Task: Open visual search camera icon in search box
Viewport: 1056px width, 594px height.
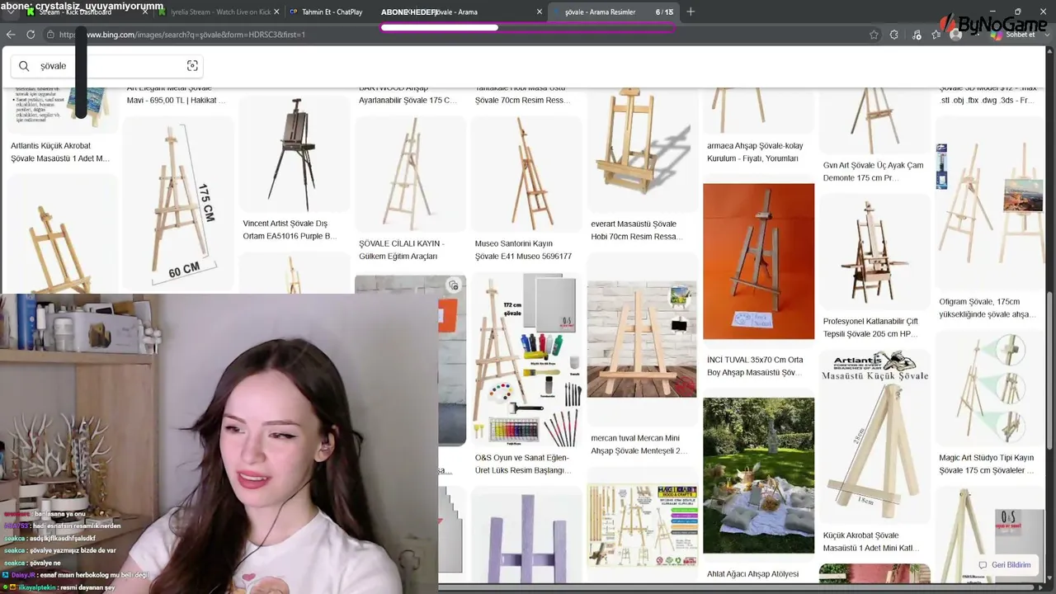Action: (x=192, y=66)
